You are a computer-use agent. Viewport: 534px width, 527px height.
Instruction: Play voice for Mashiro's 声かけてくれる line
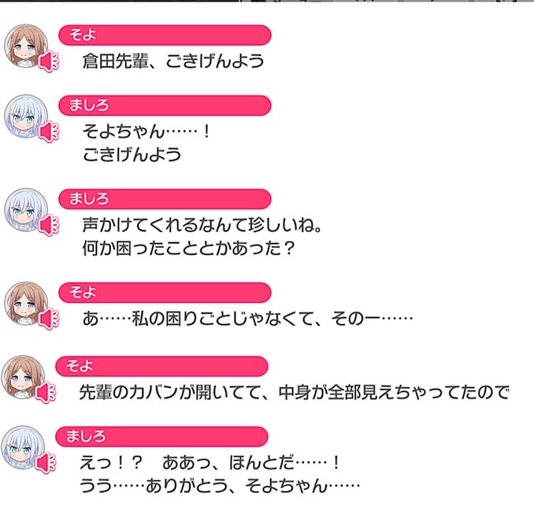point(48,226)
